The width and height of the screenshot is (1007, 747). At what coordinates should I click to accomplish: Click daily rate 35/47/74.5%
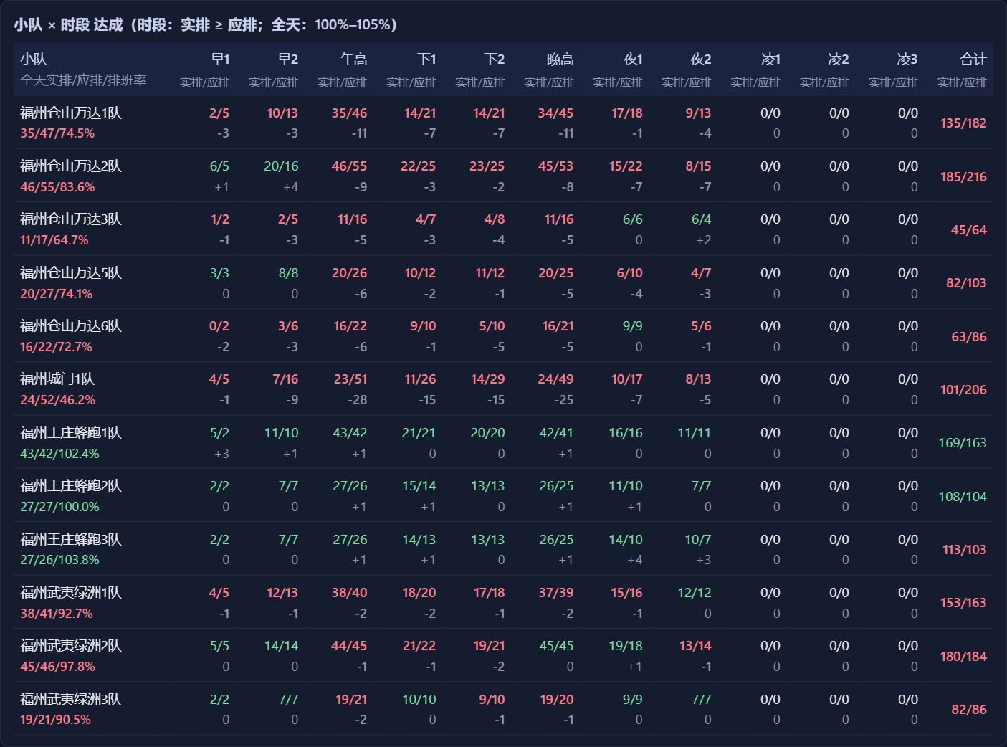(x=57, y=133)
